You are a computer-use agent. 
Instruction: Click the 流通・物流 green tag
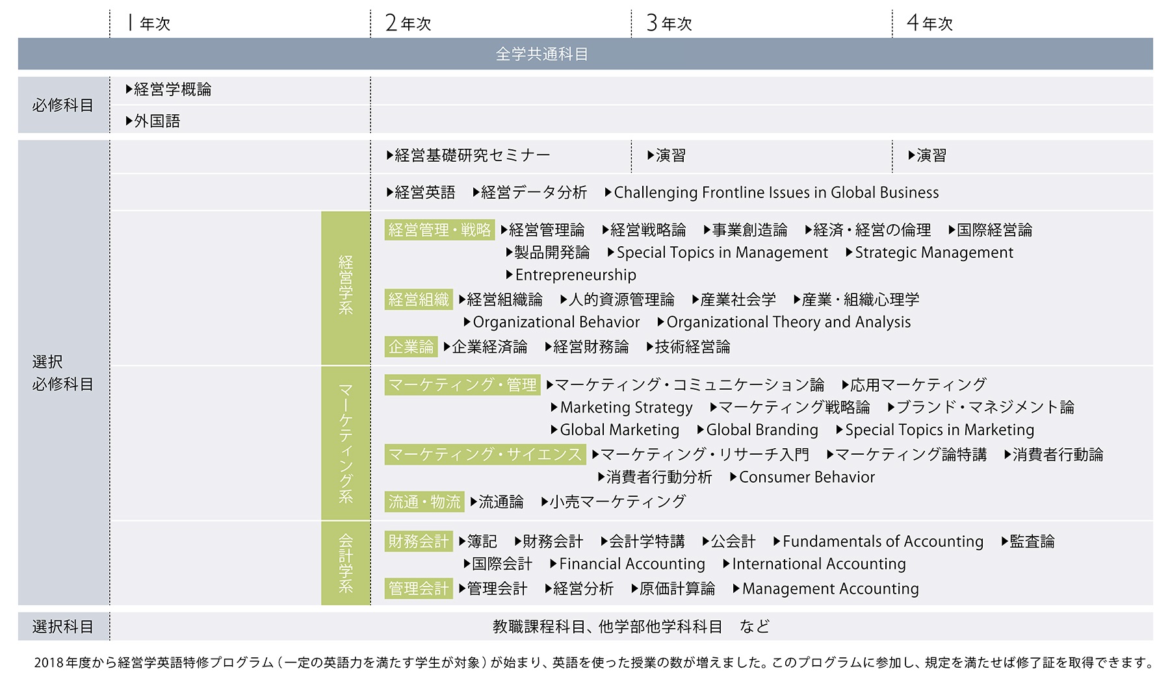[x=424, y=502]
